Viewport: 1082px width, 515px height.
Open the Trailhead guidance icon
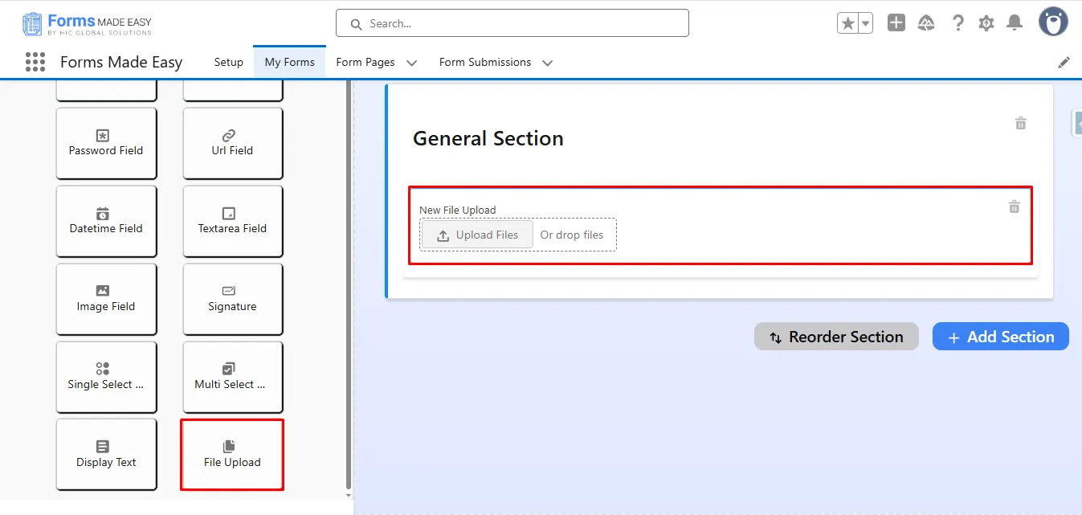click(x=926, y=23)
